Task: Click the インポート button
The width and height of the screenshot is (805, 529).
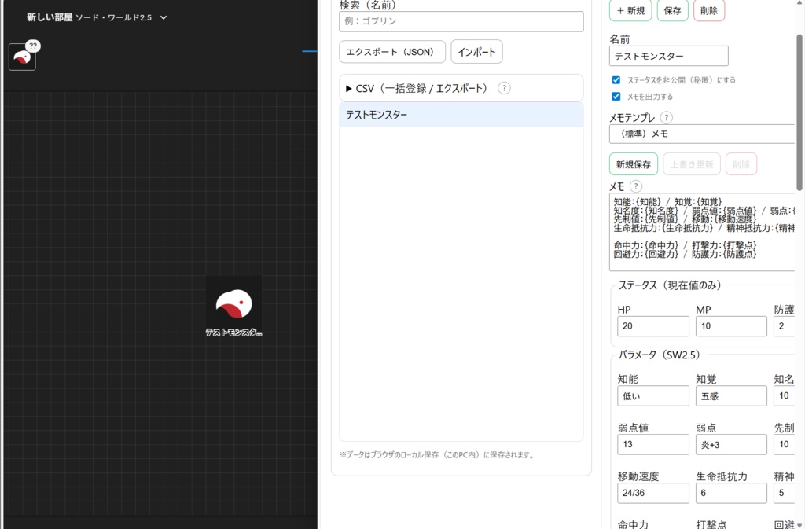Action: [x=476, y=52]
